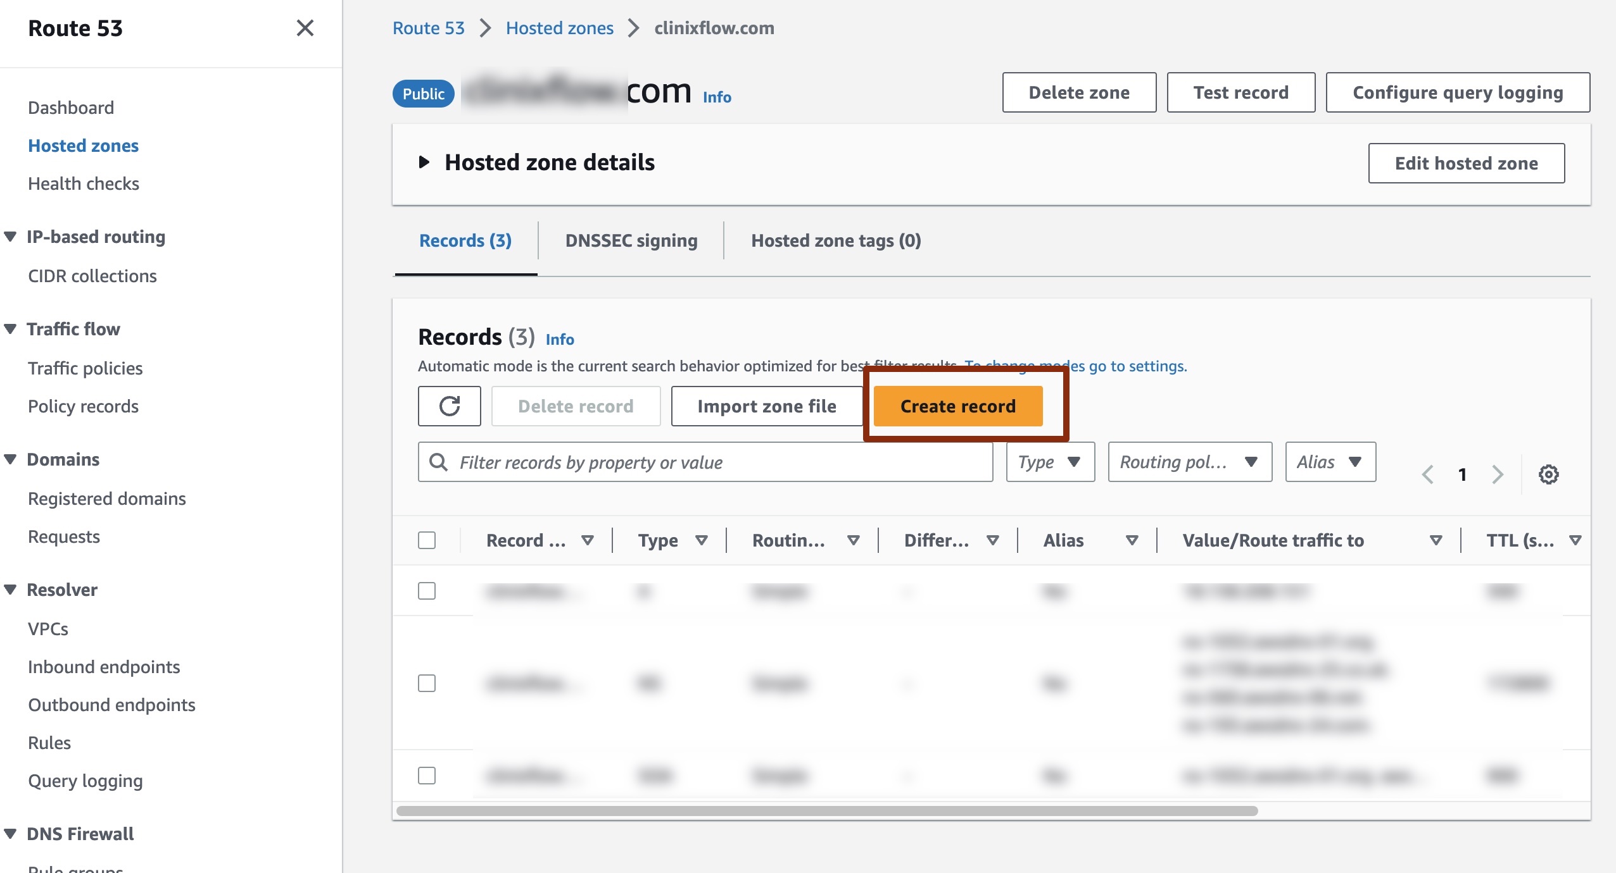Sort by Type column arrow

coord(702,540)
